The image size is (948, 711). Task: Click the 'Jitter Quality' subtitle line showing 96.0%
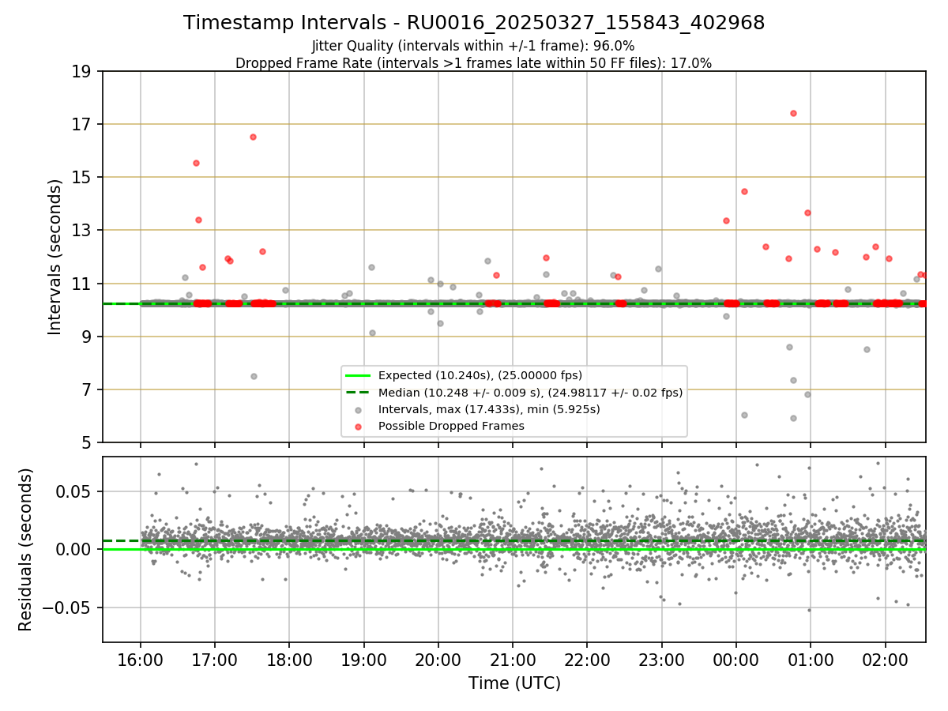pyautogui.click(x=474, y=46)
